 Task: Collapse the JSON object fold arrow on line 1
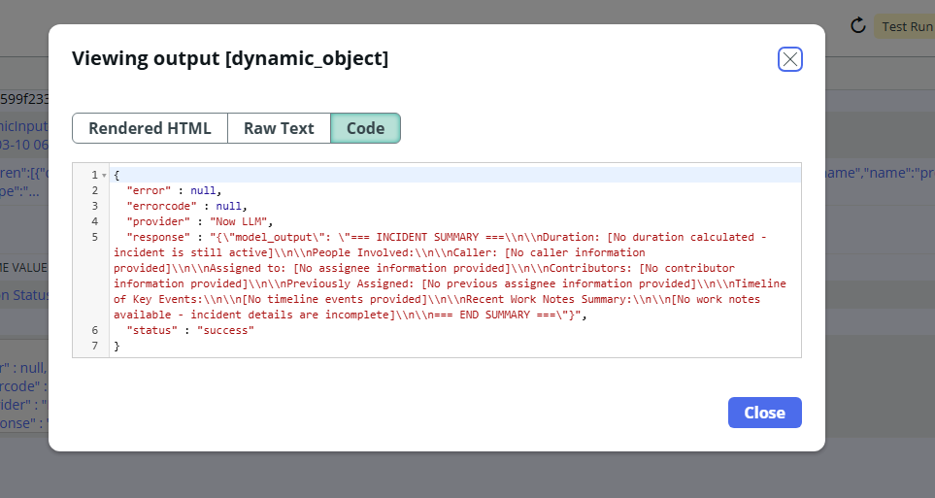pos(104,175)
